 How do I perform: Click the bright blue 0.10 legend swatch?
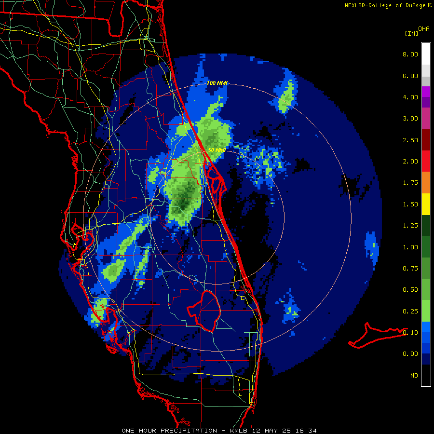click(x=426, y=327)
